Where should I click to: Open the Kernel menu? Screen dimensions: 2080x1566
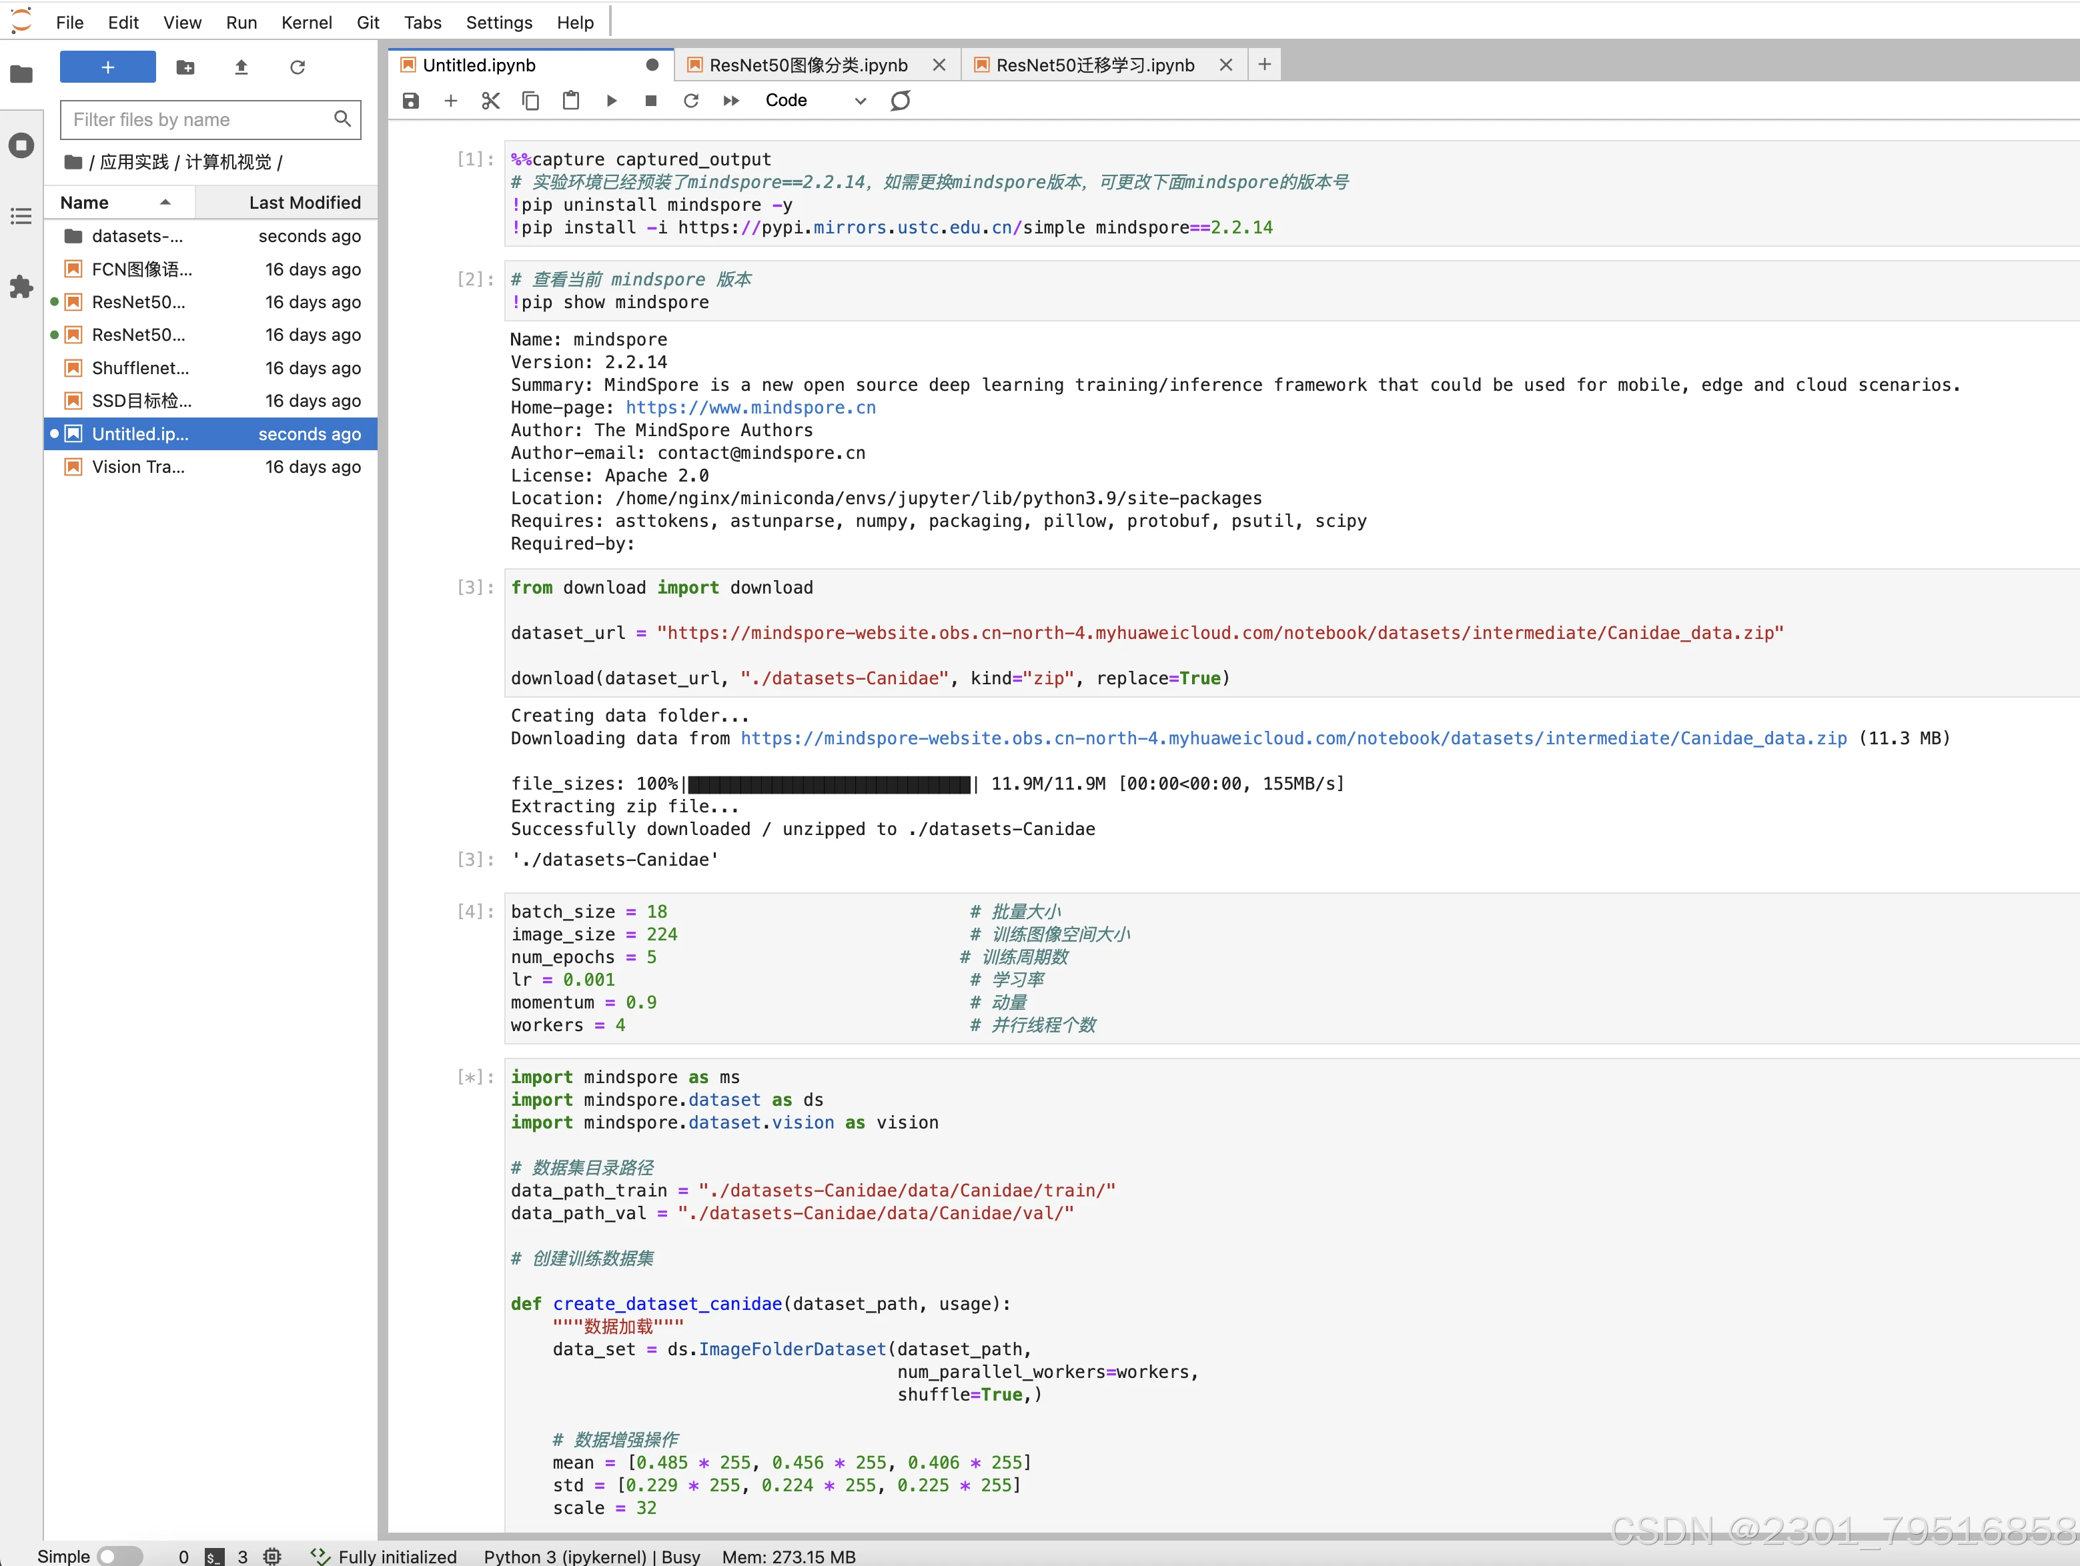pos(306,23)
